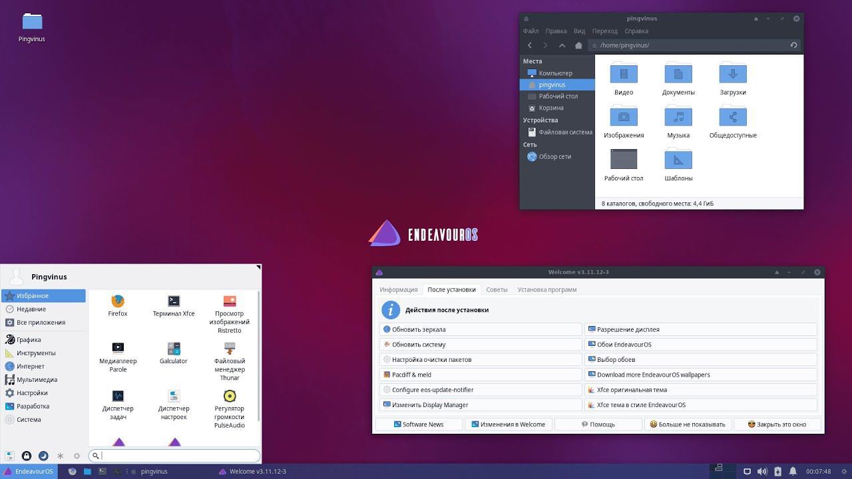Open Регулятор громкости PulseAudio

[x=230, y=409]
